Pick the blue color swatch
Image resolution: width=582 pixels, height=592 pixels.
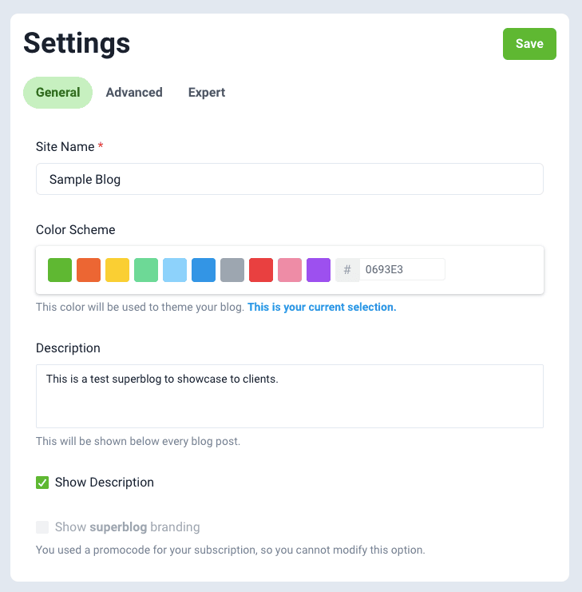pos(204,270)
